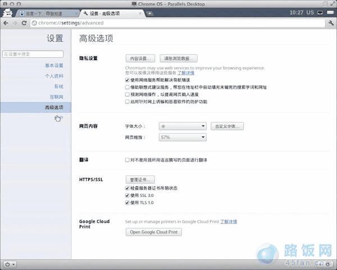The height and width of the screenshot is (270, 337).
Task: Click the HTTPS/SSL section label
Action: pyautogui.click(x=91, y=180)
